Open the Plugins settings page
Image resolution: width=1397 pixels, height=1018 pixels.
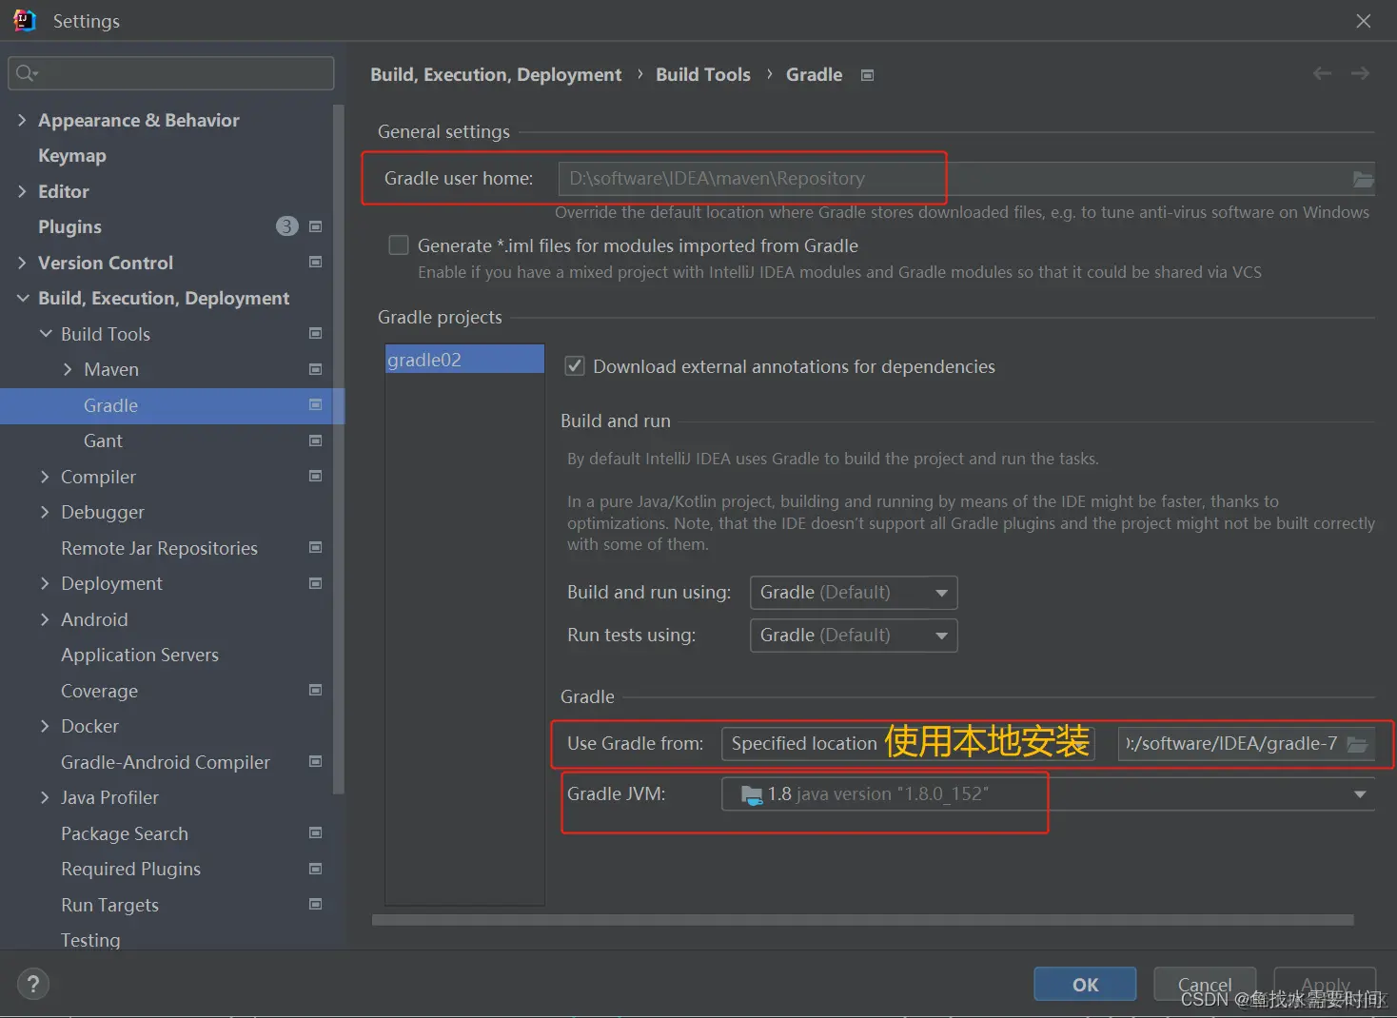(69, 226)
